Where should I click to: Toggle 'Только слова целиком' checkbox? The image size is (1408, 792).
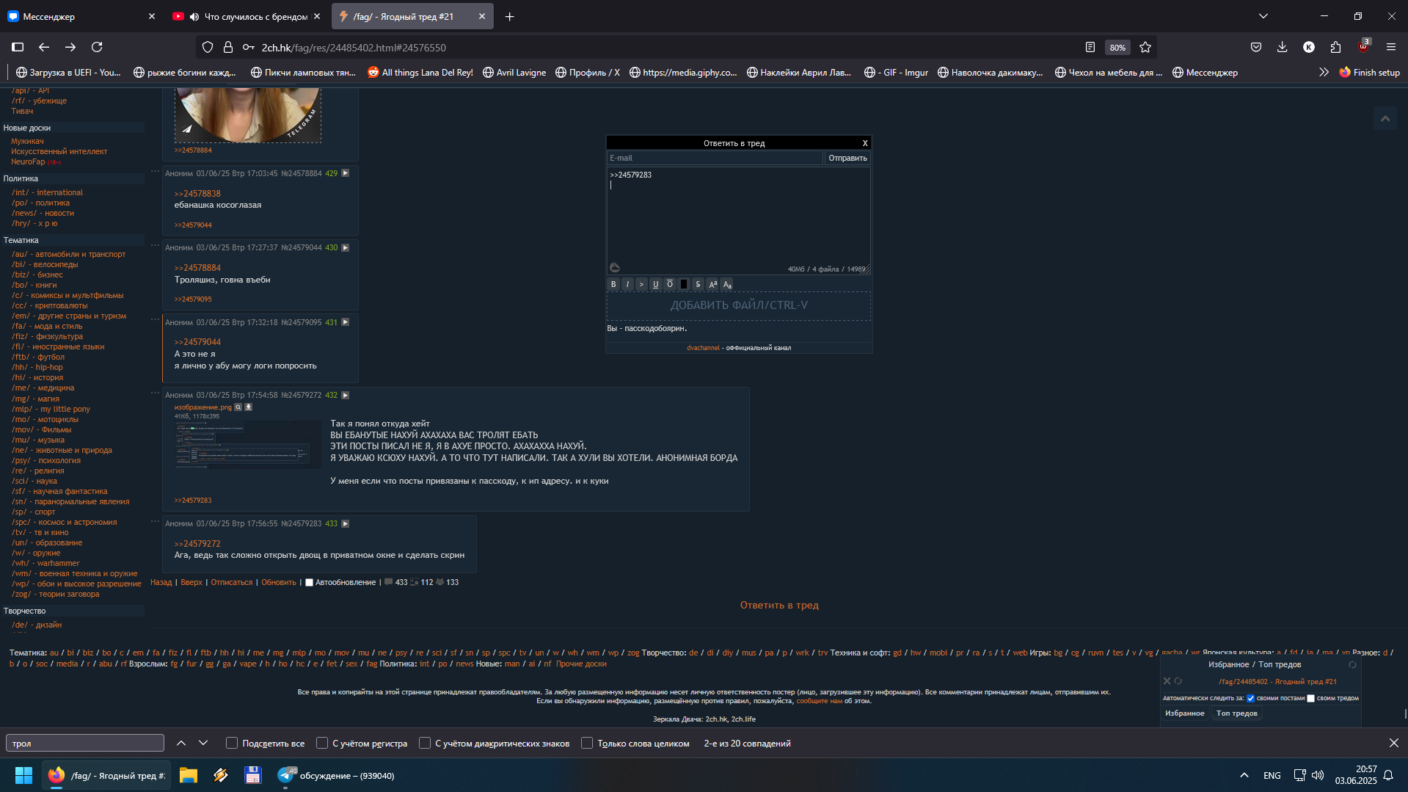[587, 743]
